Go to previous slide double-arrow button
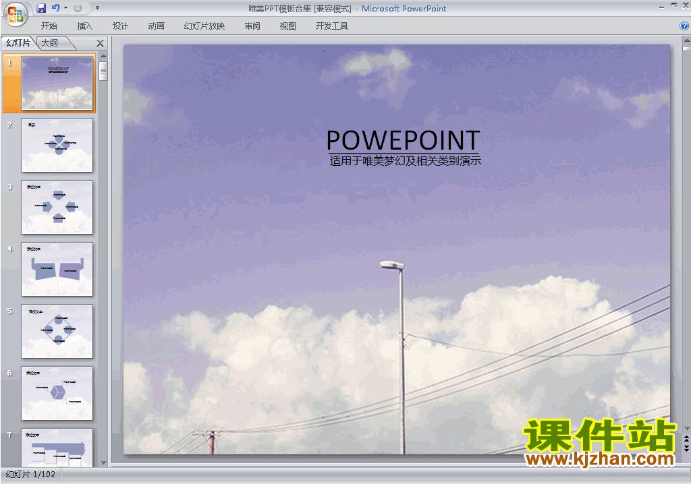 (x=686, y=439)
